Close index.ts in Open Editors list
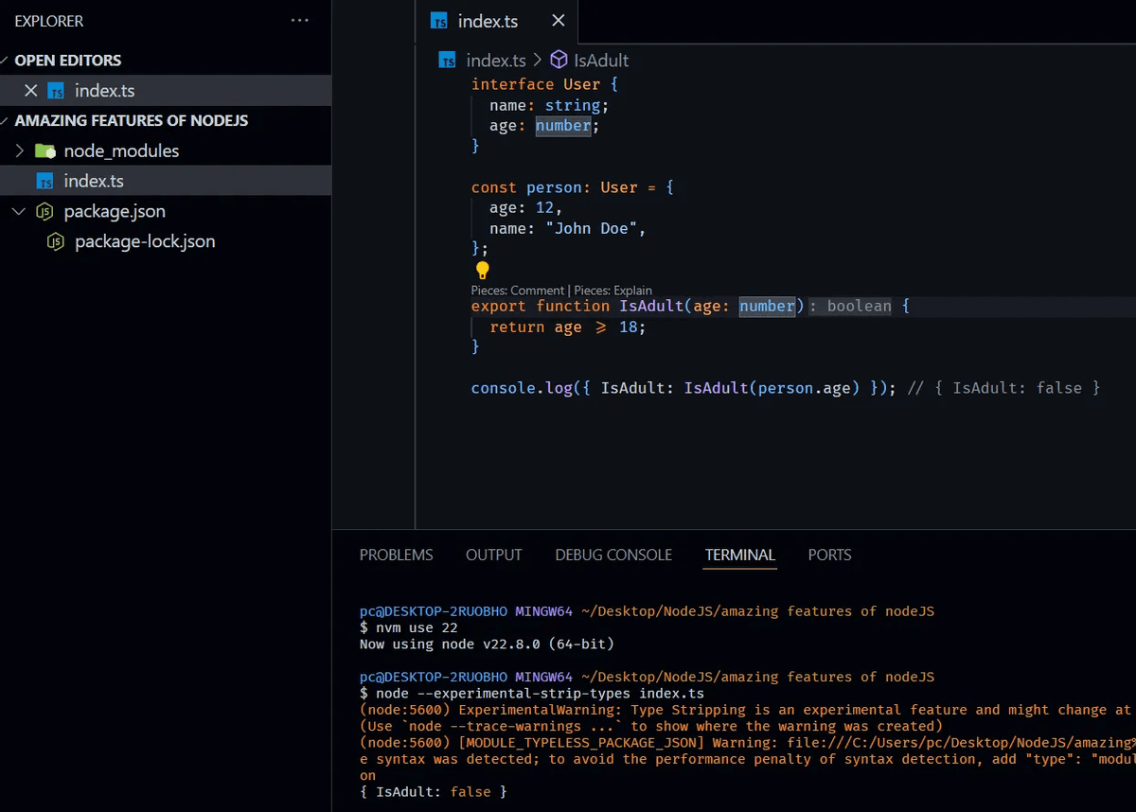Screen dimensions: 1136x812 click(30, 91)
